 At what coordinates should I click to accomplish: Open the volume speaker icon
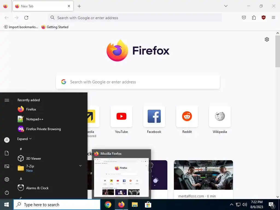tap(245, 205)
